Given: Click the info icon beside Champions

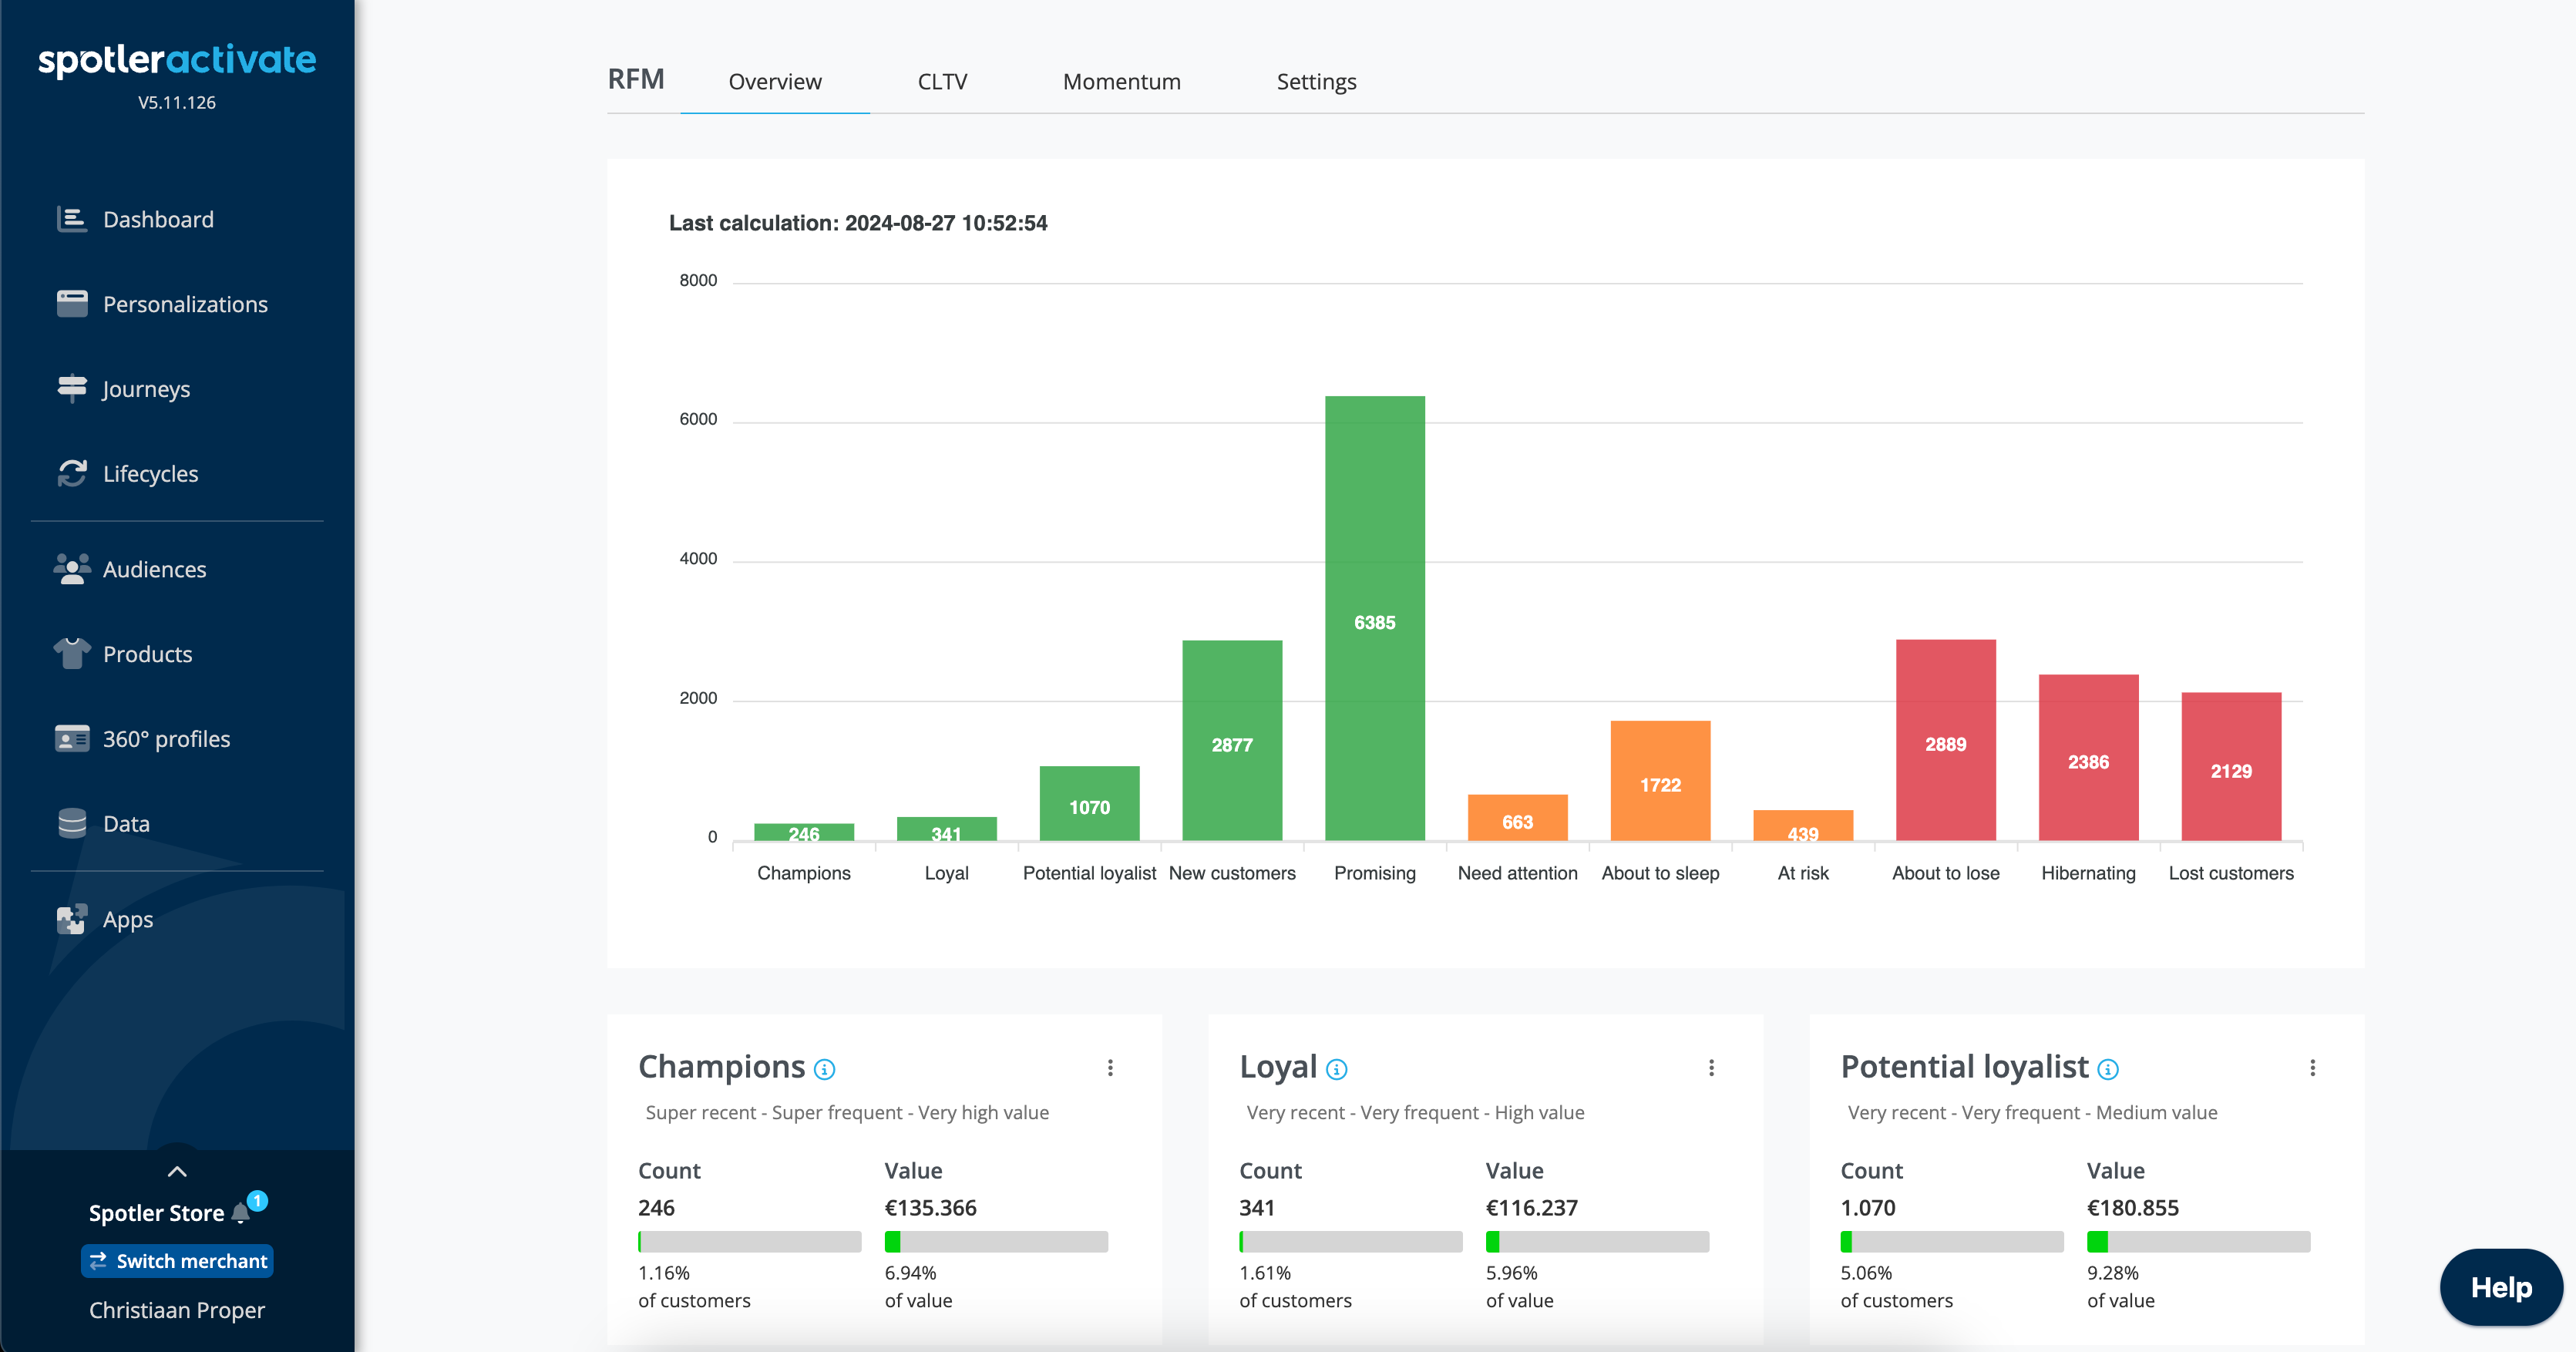Looking at the screenshot, I should [824, 1070].
